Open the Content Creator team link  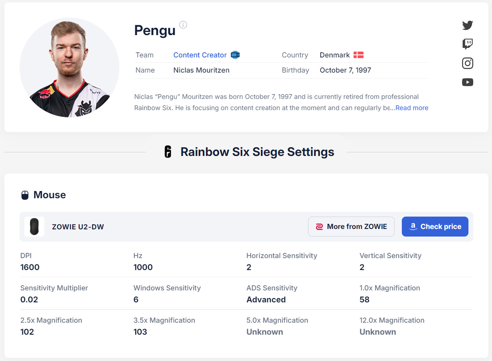[200, 55]
